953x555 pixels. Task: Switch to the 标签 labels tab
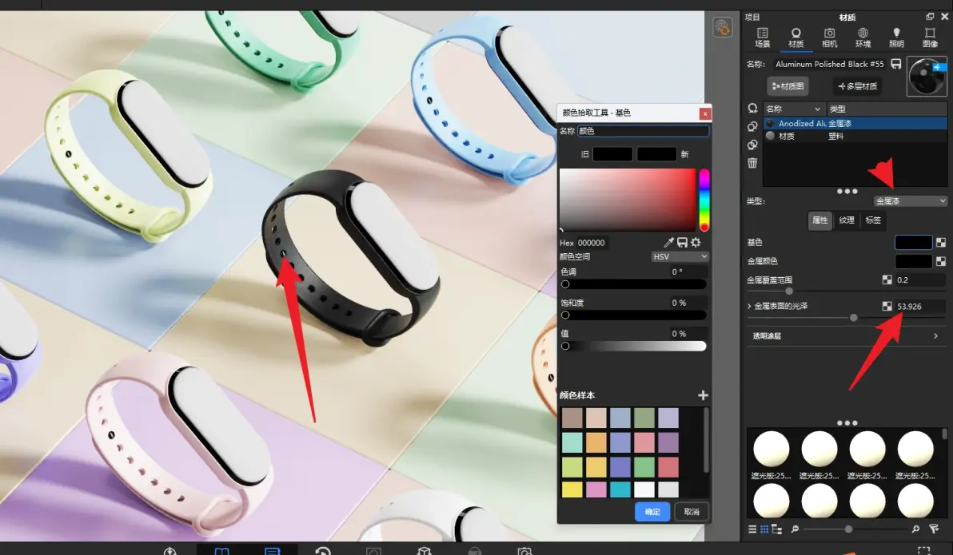873,220
